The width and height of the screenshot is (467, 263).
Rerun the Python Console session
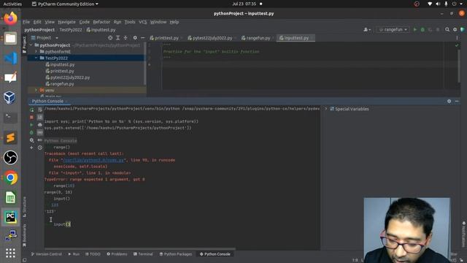pyautogui.click(x=31, y=110)
